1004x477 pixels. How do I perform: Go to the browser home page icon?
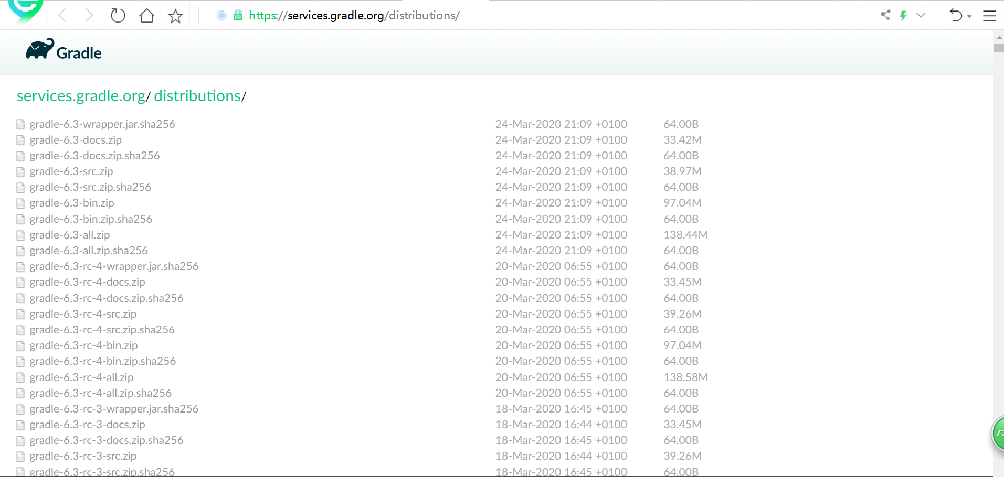tap(147, 16)
